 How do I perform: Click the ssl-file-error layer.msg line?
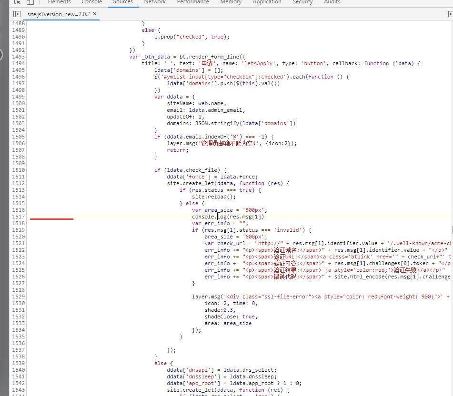[321, 297]
